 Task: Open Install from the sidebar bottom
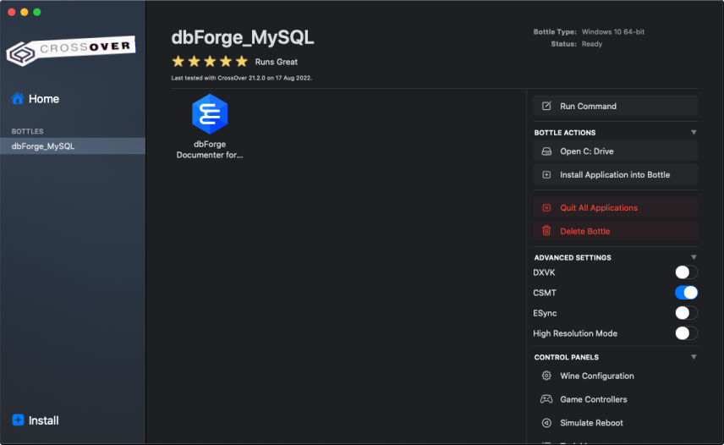(36, 420)
